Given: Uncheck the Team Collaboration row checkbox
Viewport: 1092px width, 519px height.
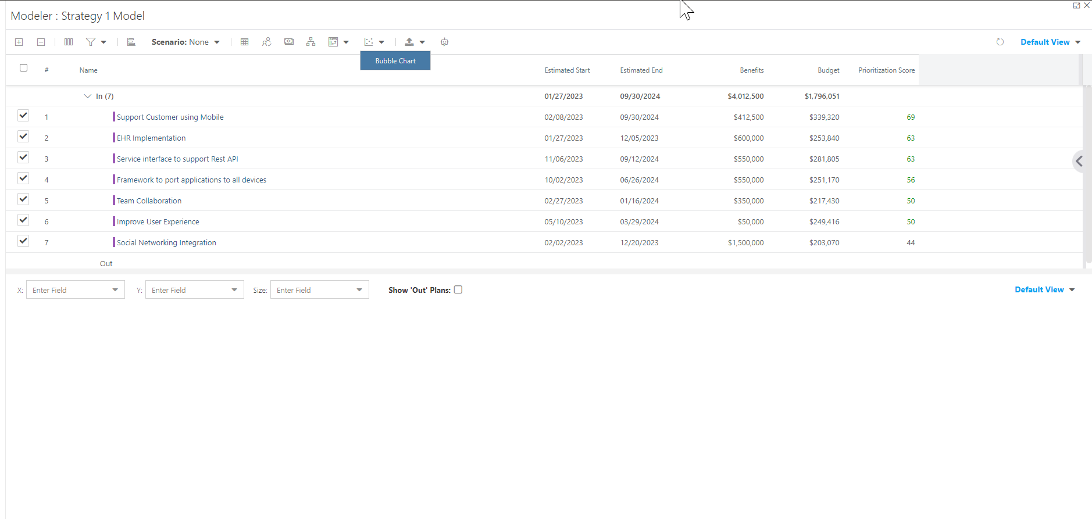Looking at the screenshot, I should tap(23, 199).
